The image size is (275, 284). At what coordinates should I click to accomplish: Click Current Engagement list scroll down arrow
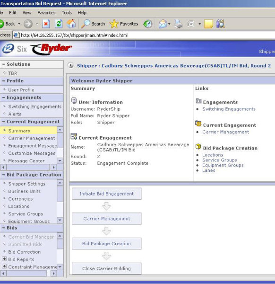point(60,161)
